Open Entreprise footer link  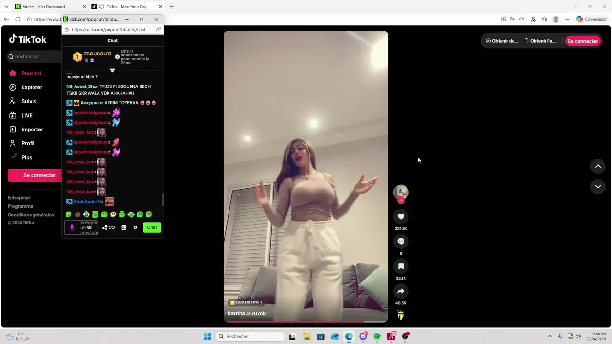click(x=19, y=198)
